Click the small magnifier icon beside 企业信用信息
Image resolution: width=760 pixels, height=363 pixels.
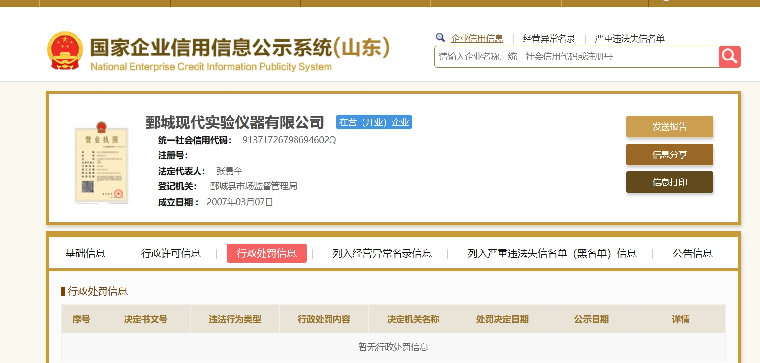pos(440,38)
